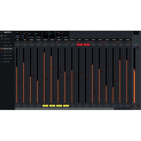Select Analog 5-6 Mix in the sidebar
141x141 pixels.
[7, 55]
